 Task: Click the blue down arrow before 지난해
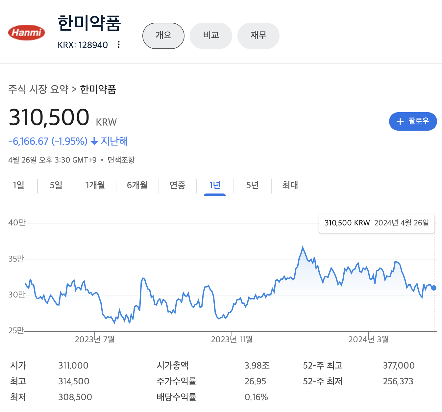94,142
